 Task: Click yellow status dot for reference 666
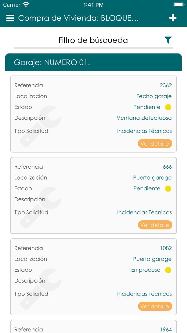(x=168, y=189)
